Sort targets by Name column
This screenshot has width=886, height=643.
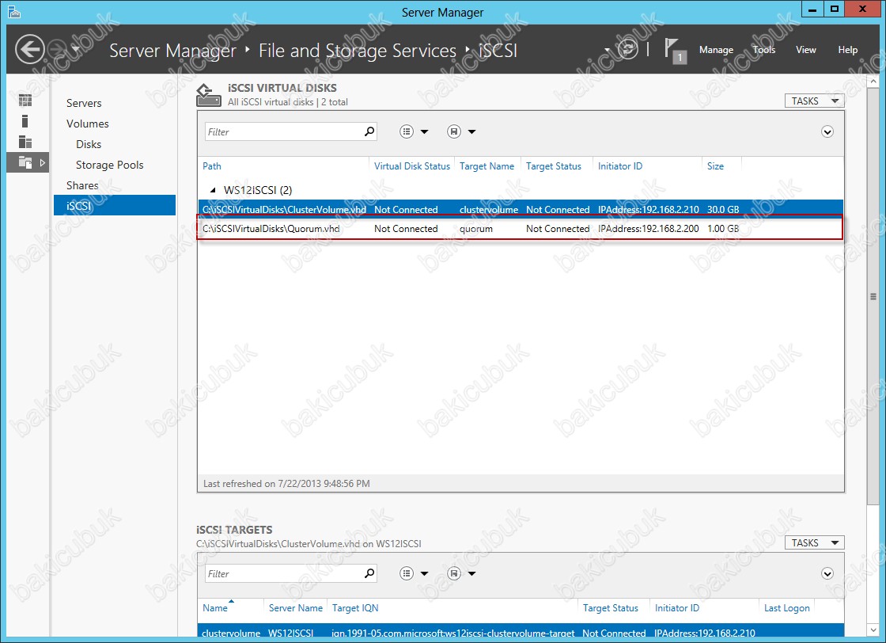pos(214,608)
